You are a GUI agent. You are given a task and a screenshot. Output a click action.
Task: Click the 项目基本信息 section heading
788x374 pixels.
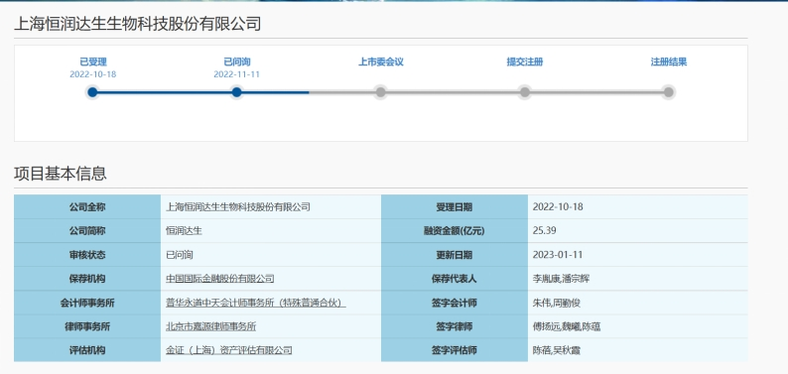tap(61, 174)
